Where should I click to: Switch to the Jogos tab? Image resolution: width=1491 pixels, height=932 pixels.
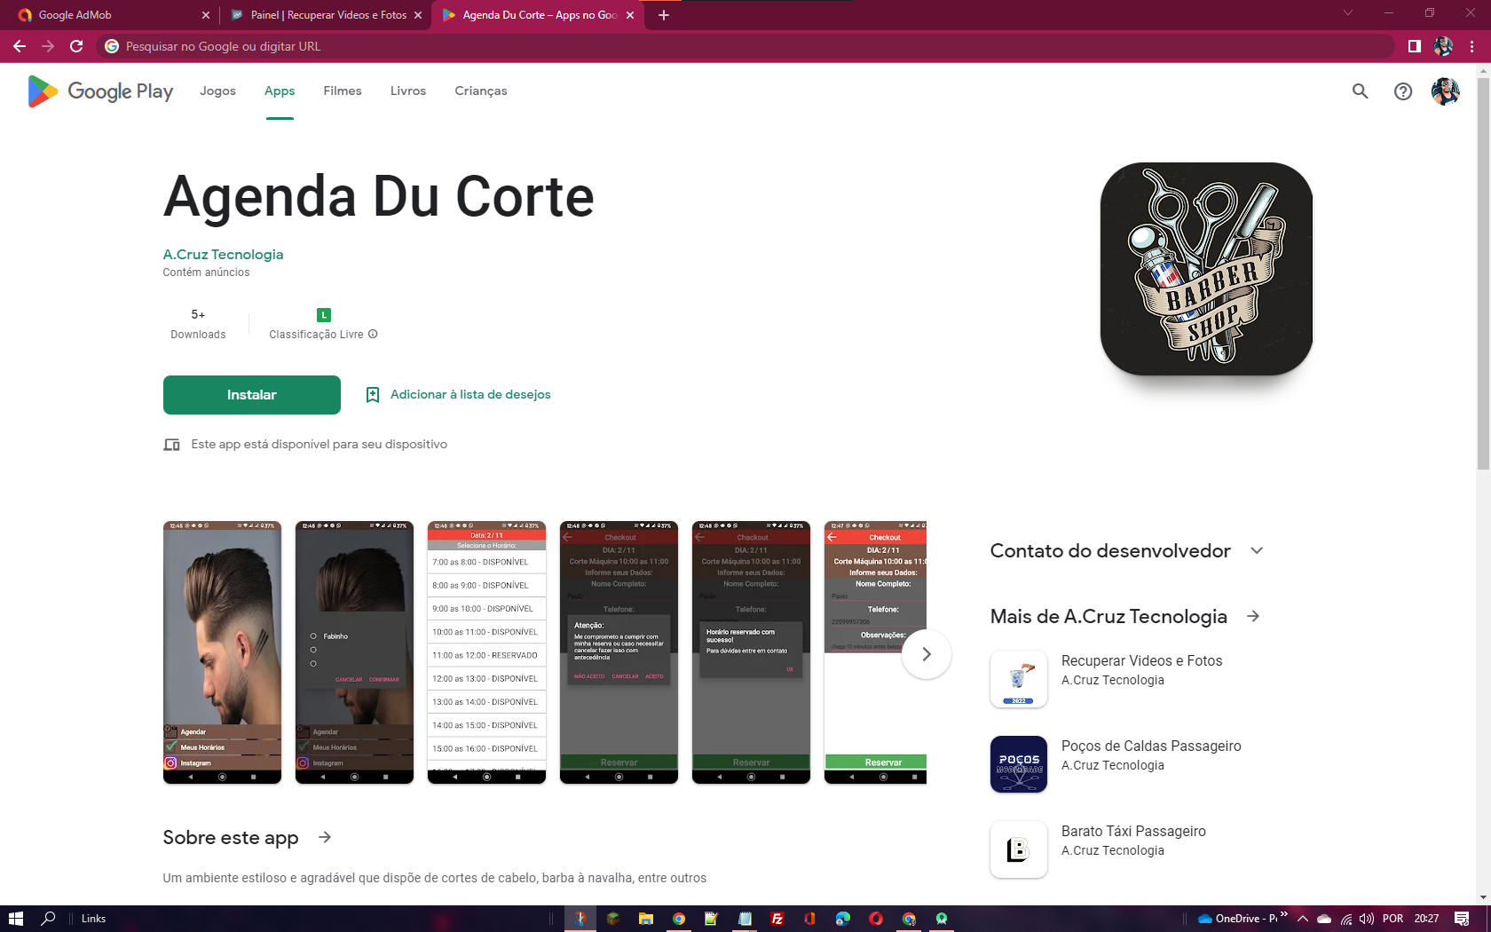click(x=217, y=91)
